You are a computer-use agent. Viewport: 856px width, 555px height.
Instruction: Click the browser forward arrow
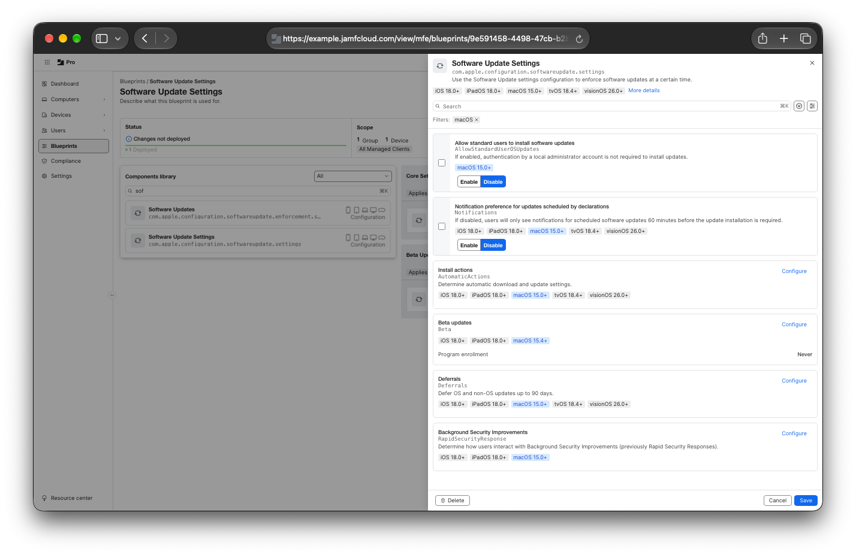[166, 38]
